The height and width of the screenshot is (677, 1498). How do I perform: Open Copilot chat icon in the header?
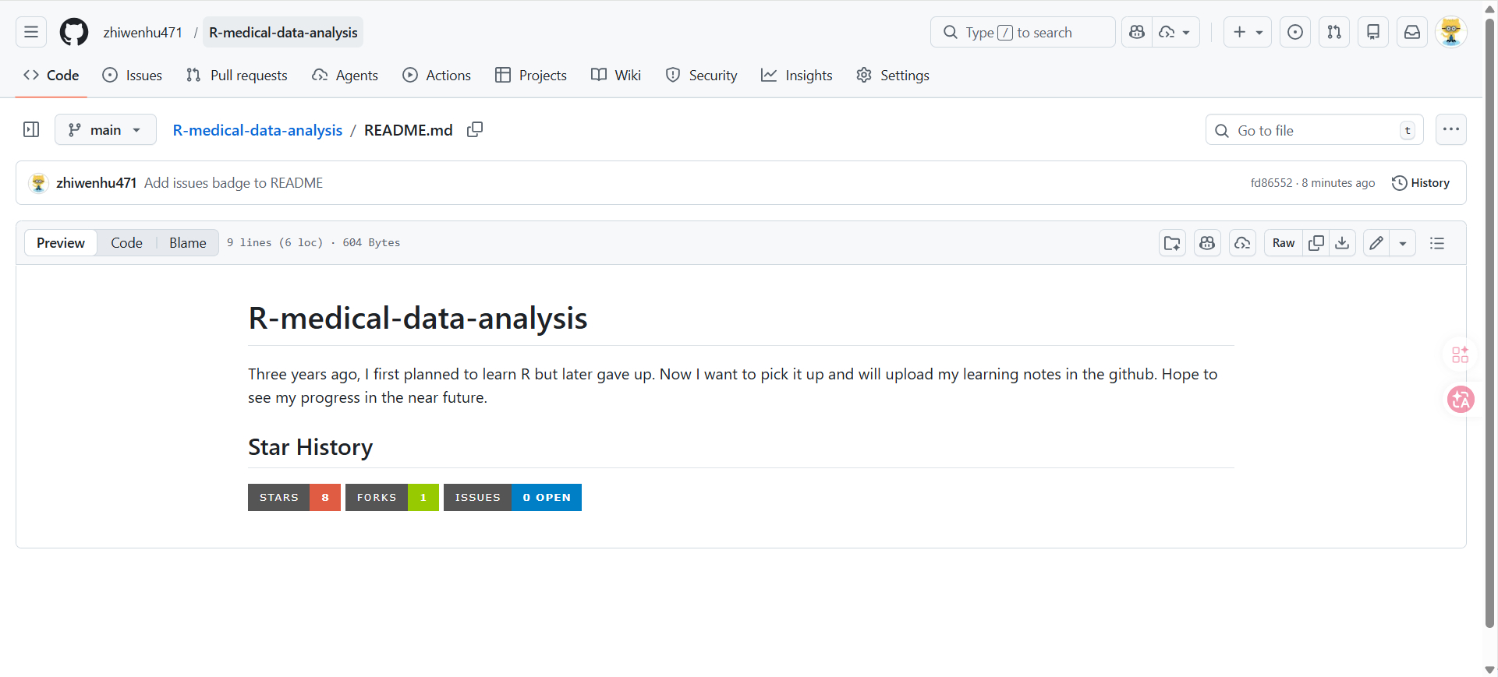[1137, 32]
